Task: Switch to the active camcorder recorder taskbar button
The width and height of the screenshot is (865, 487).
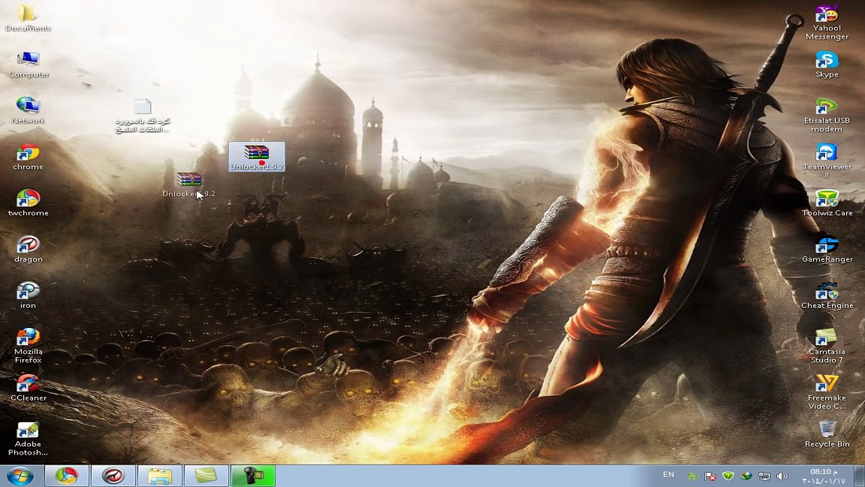Action: coord(253,476)
